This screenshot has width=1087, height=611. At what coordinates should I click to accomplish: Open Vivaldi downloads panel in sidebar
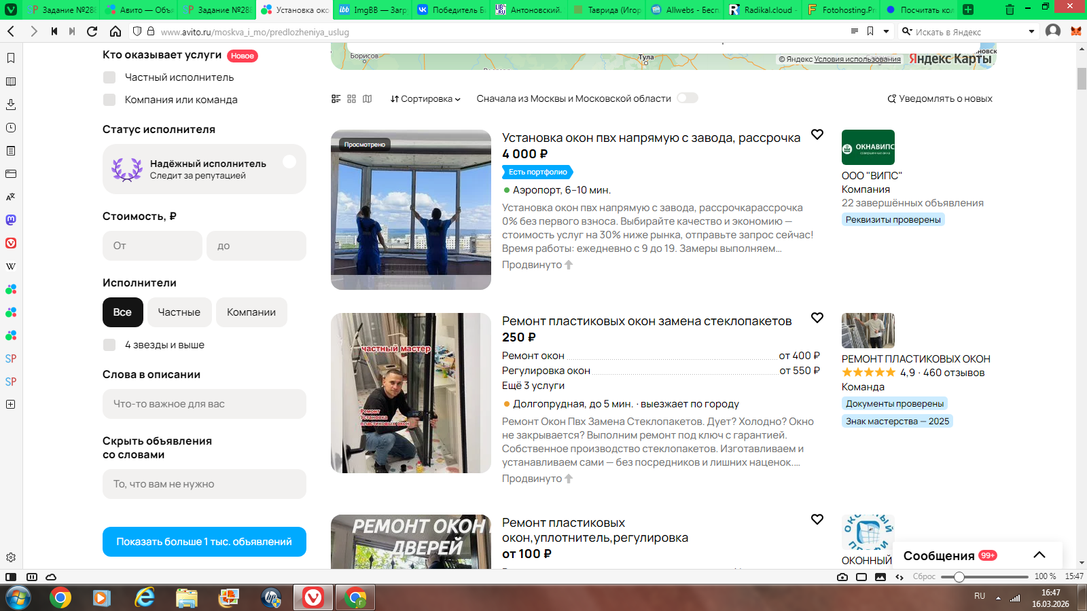(x=11, y=105)
